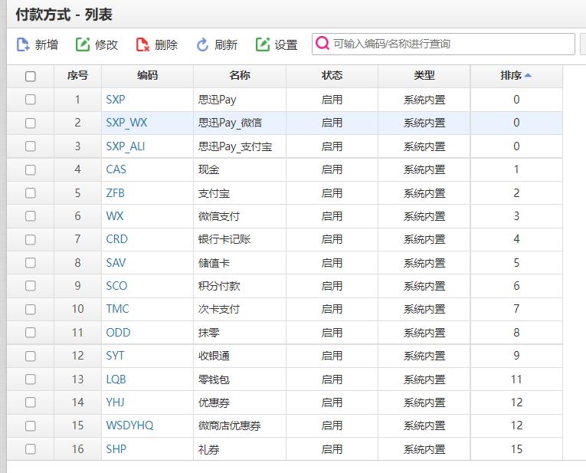This screenshot has height=473, width=586.
Task: Click the 名称 column header
Action: pyautogui.click(x=239, y=75)
